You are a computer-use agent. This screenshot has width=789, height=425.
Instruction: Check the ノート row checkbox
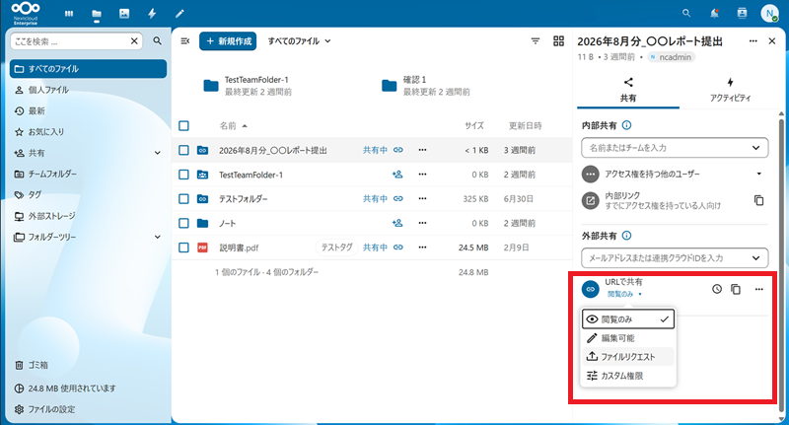pyautogui.click(x=183, y=223)
